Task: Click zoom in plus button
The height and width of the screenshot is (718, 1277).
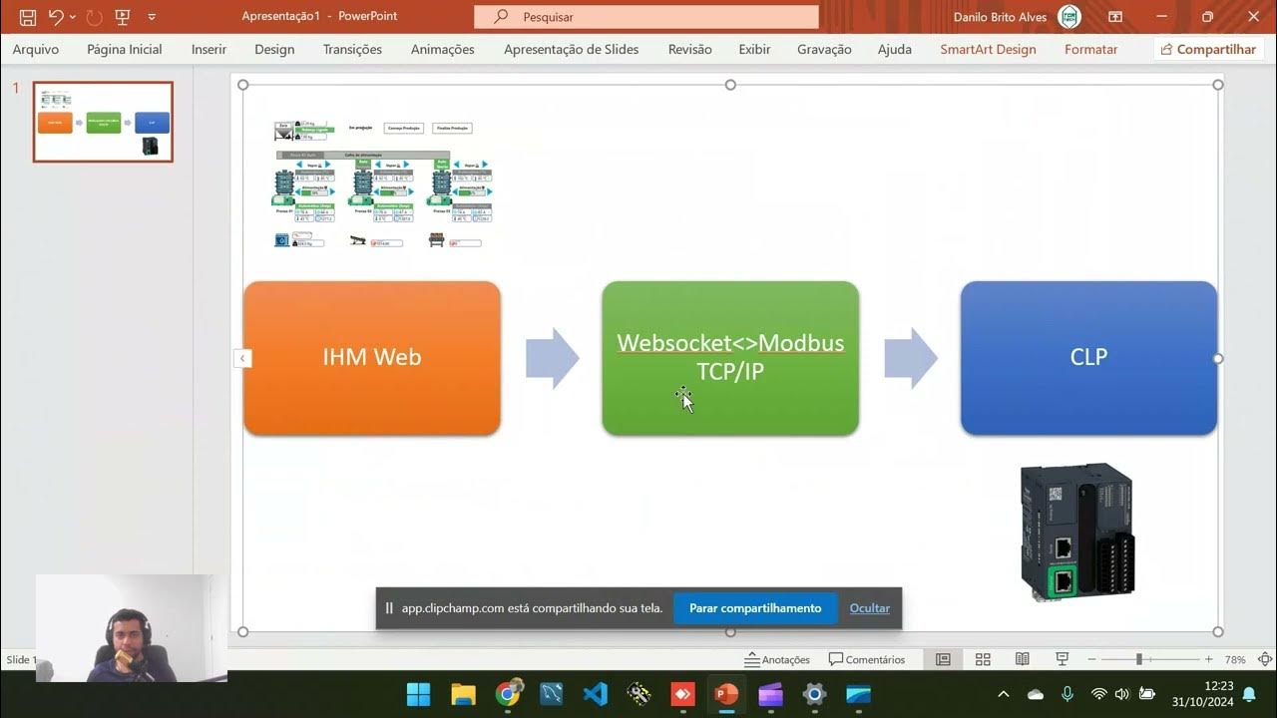Action: point(1208,659)
